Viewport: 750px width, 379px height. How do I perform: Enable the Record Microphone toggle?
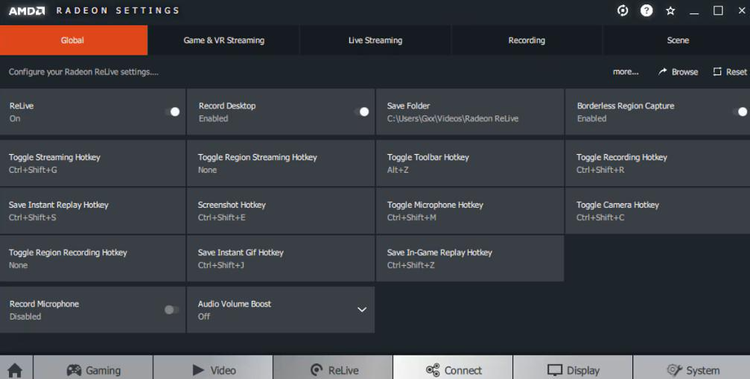point(172,310)
